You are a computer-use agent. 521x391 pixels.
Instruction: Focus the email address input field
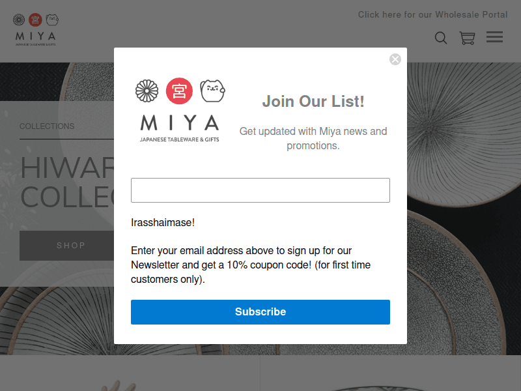[260, 190]
